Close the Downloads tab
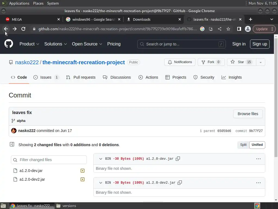The image size is (278, 209). coord(180,19)
